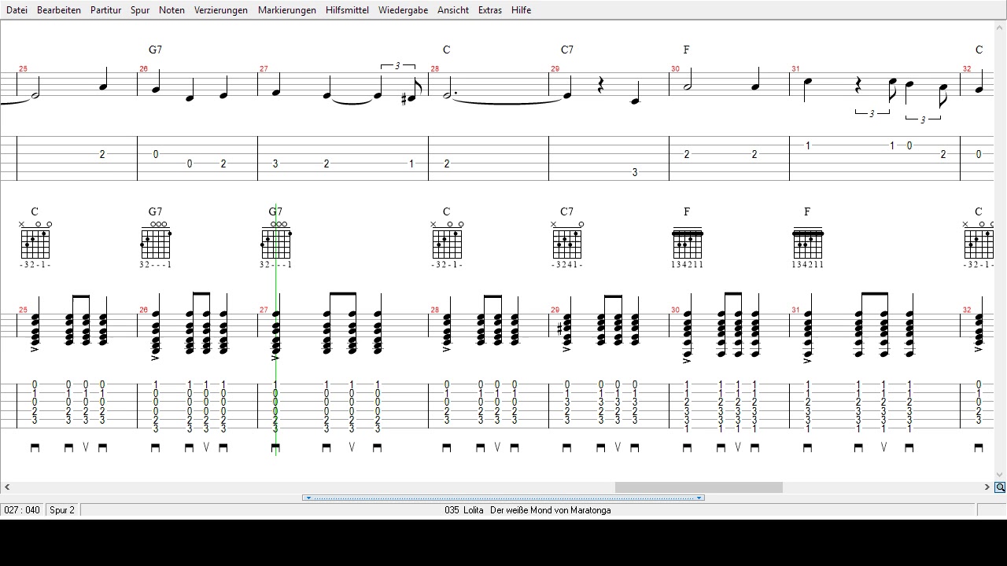Click the C7 chord name above melody staff
1007x566 pixels.
567,50
